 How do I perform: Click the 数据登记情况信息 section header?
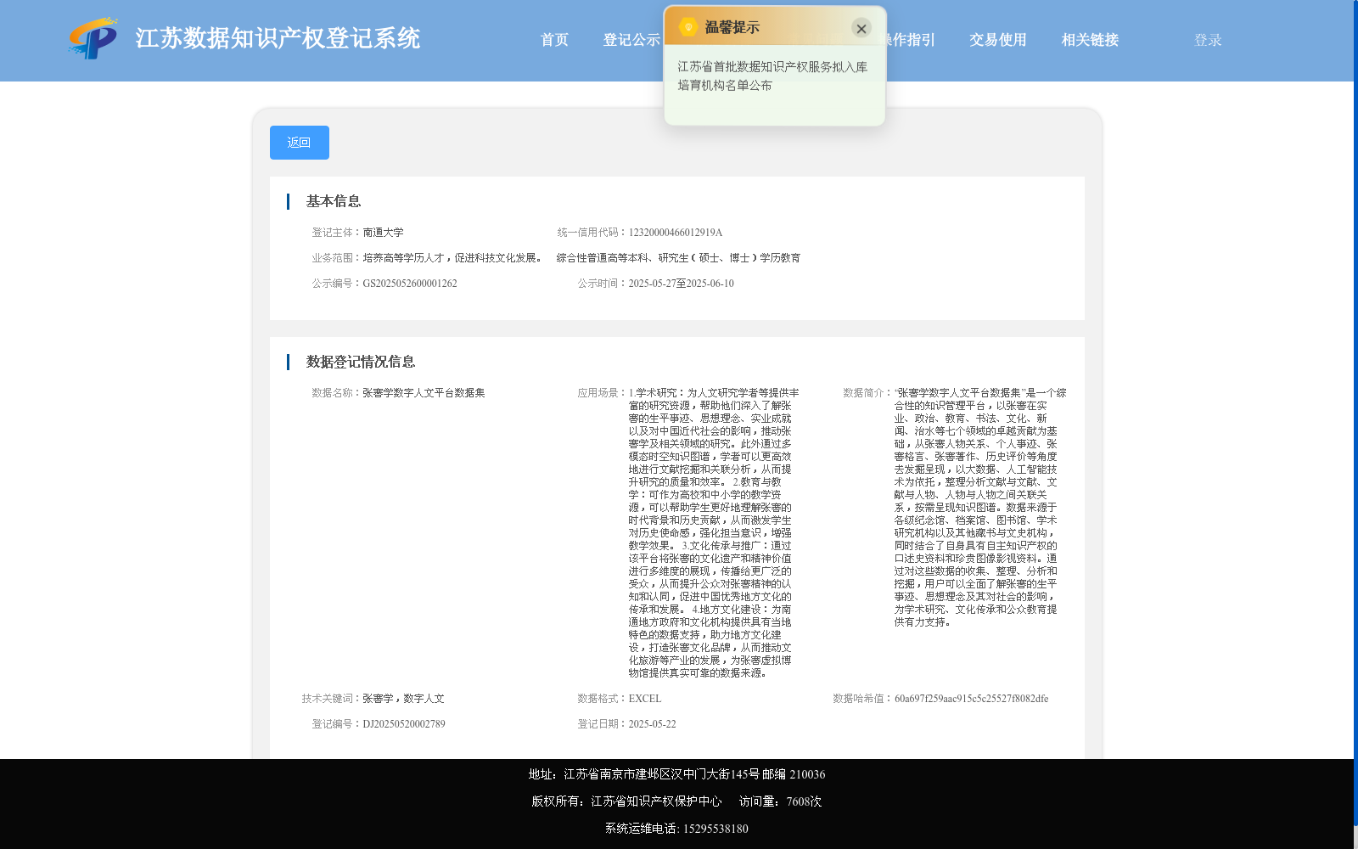[x=360, y=362]
